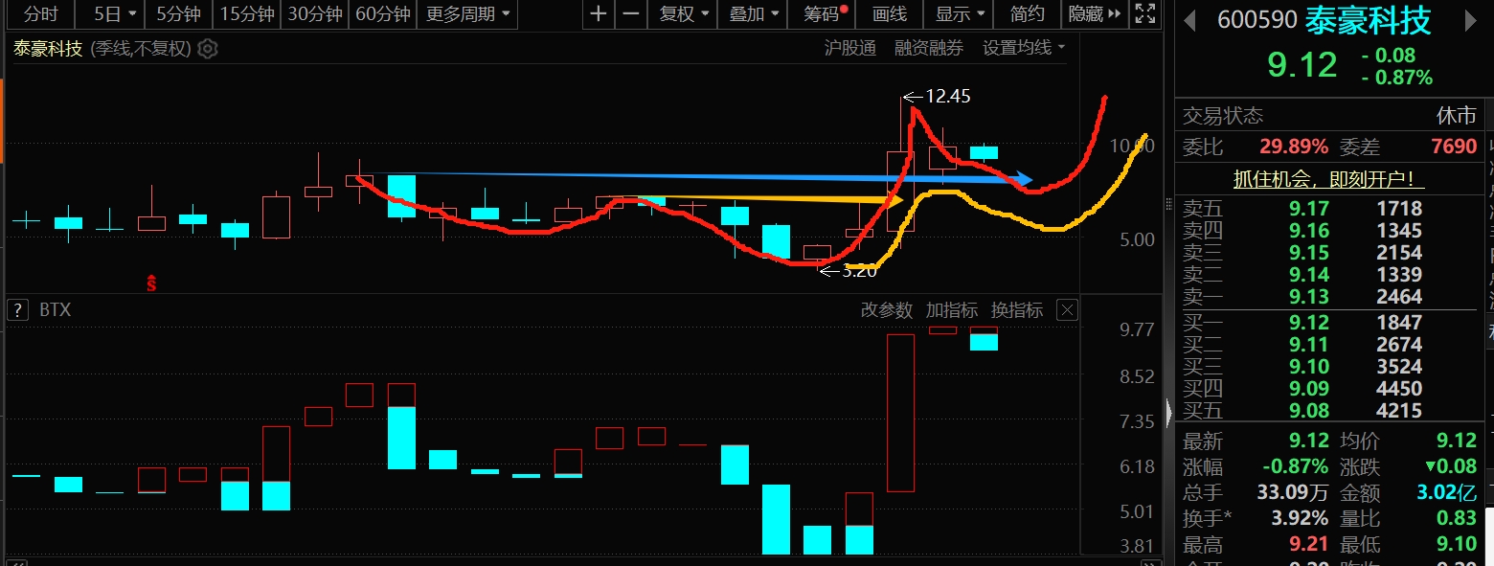This screenshot has width=1494, height=566.
Task: Click 量比 value 0.83
Action: point(1456,519)
